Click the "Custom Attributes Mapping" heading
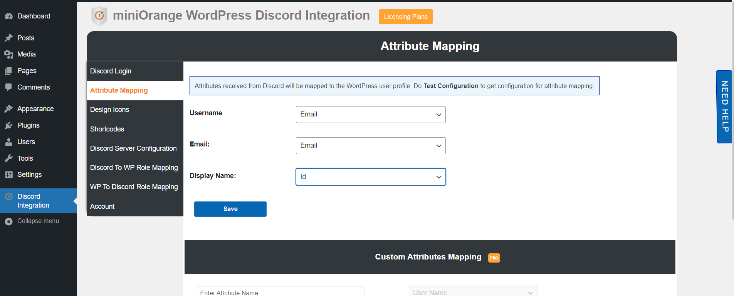 (x=428, y=257)
